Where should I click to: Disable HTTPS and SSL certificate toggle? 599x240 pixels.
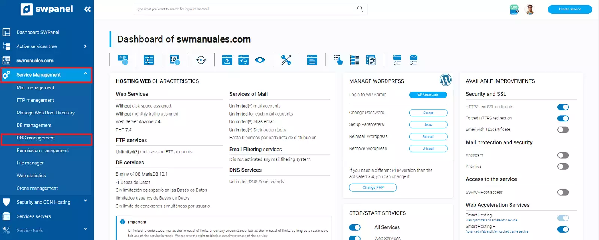tap(563, 107)
